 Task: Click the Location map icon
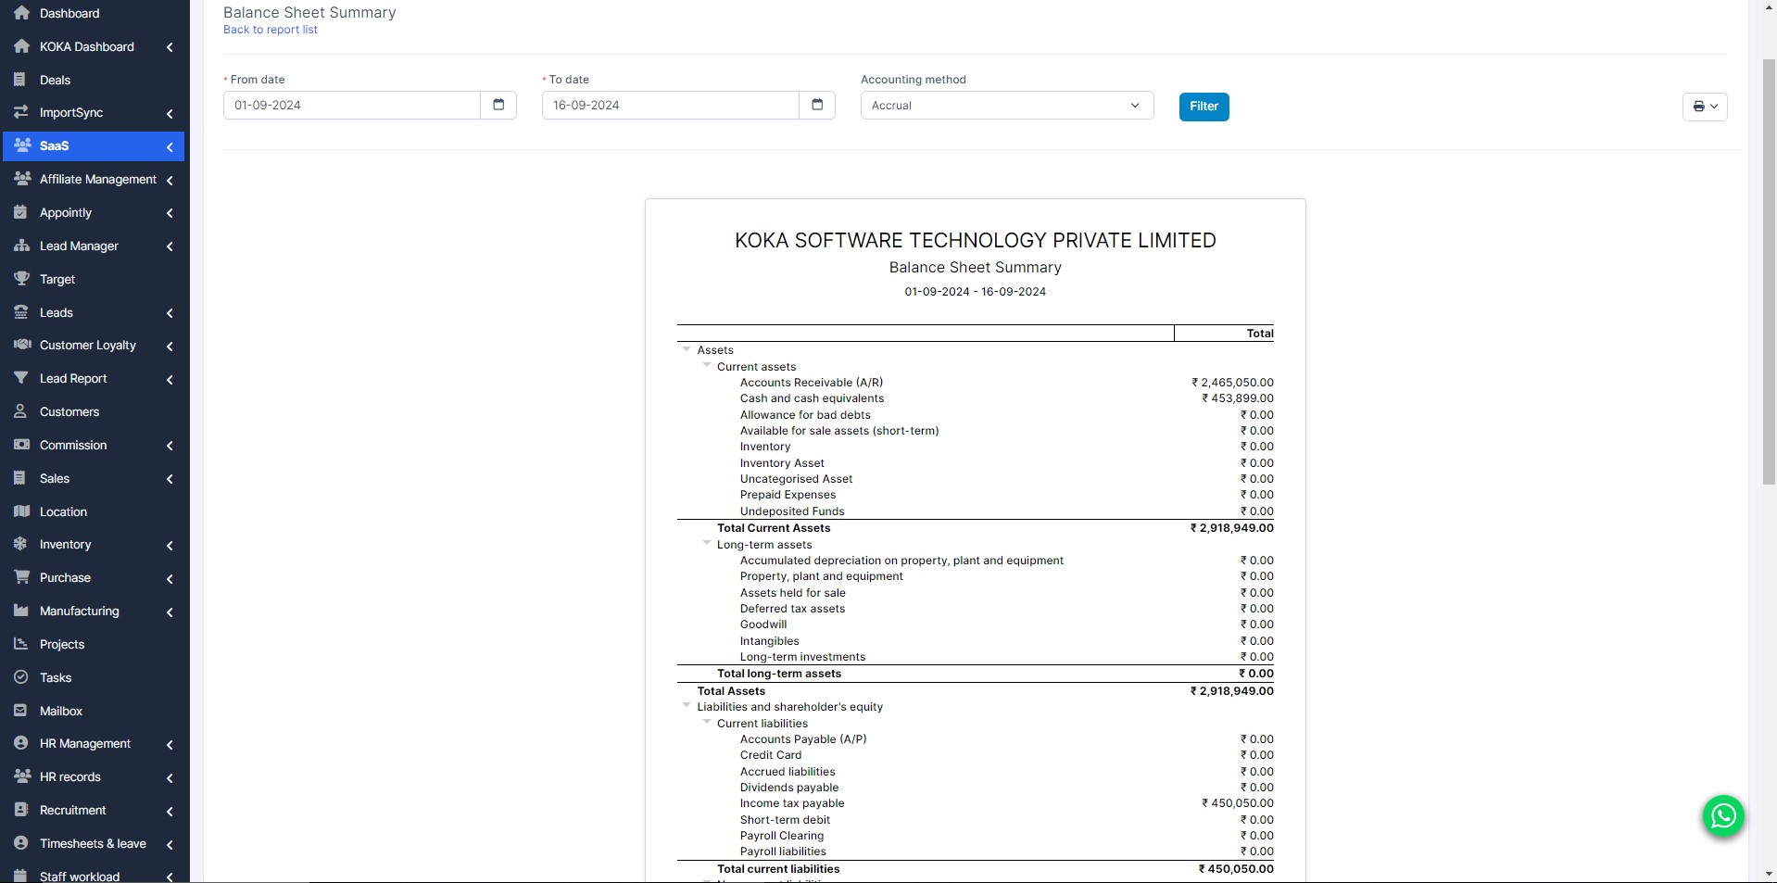click(22, 511)
